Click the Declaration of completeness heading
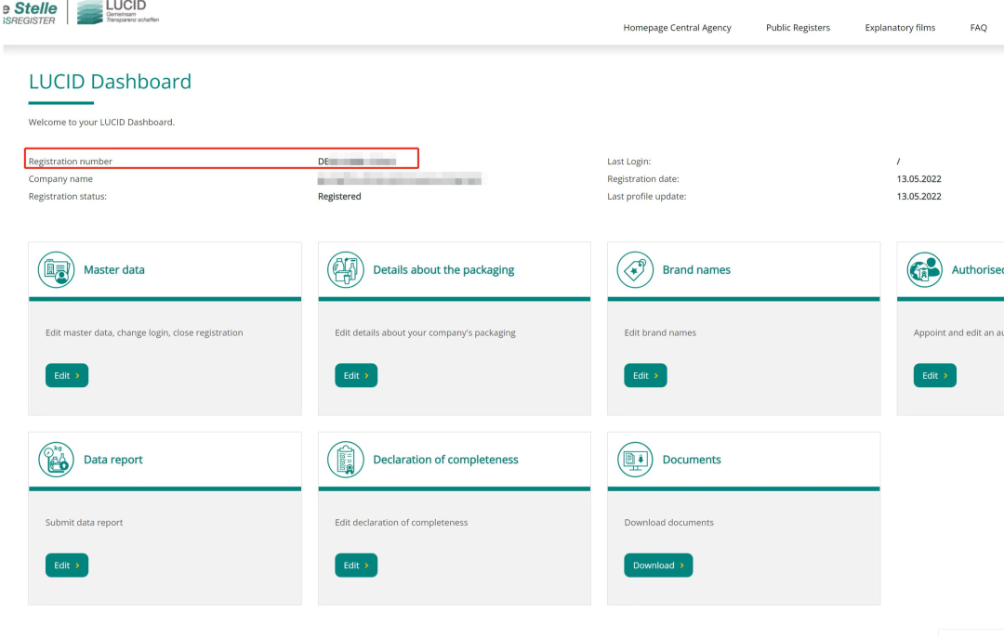This screenshot has width=1004, height=637. tap(445, 460)
